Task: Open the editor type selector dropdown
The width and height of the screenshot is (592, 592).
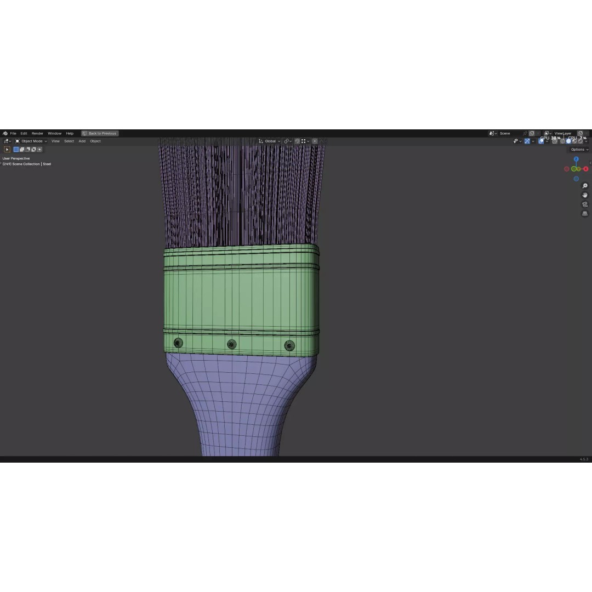Action: (7, 141)
